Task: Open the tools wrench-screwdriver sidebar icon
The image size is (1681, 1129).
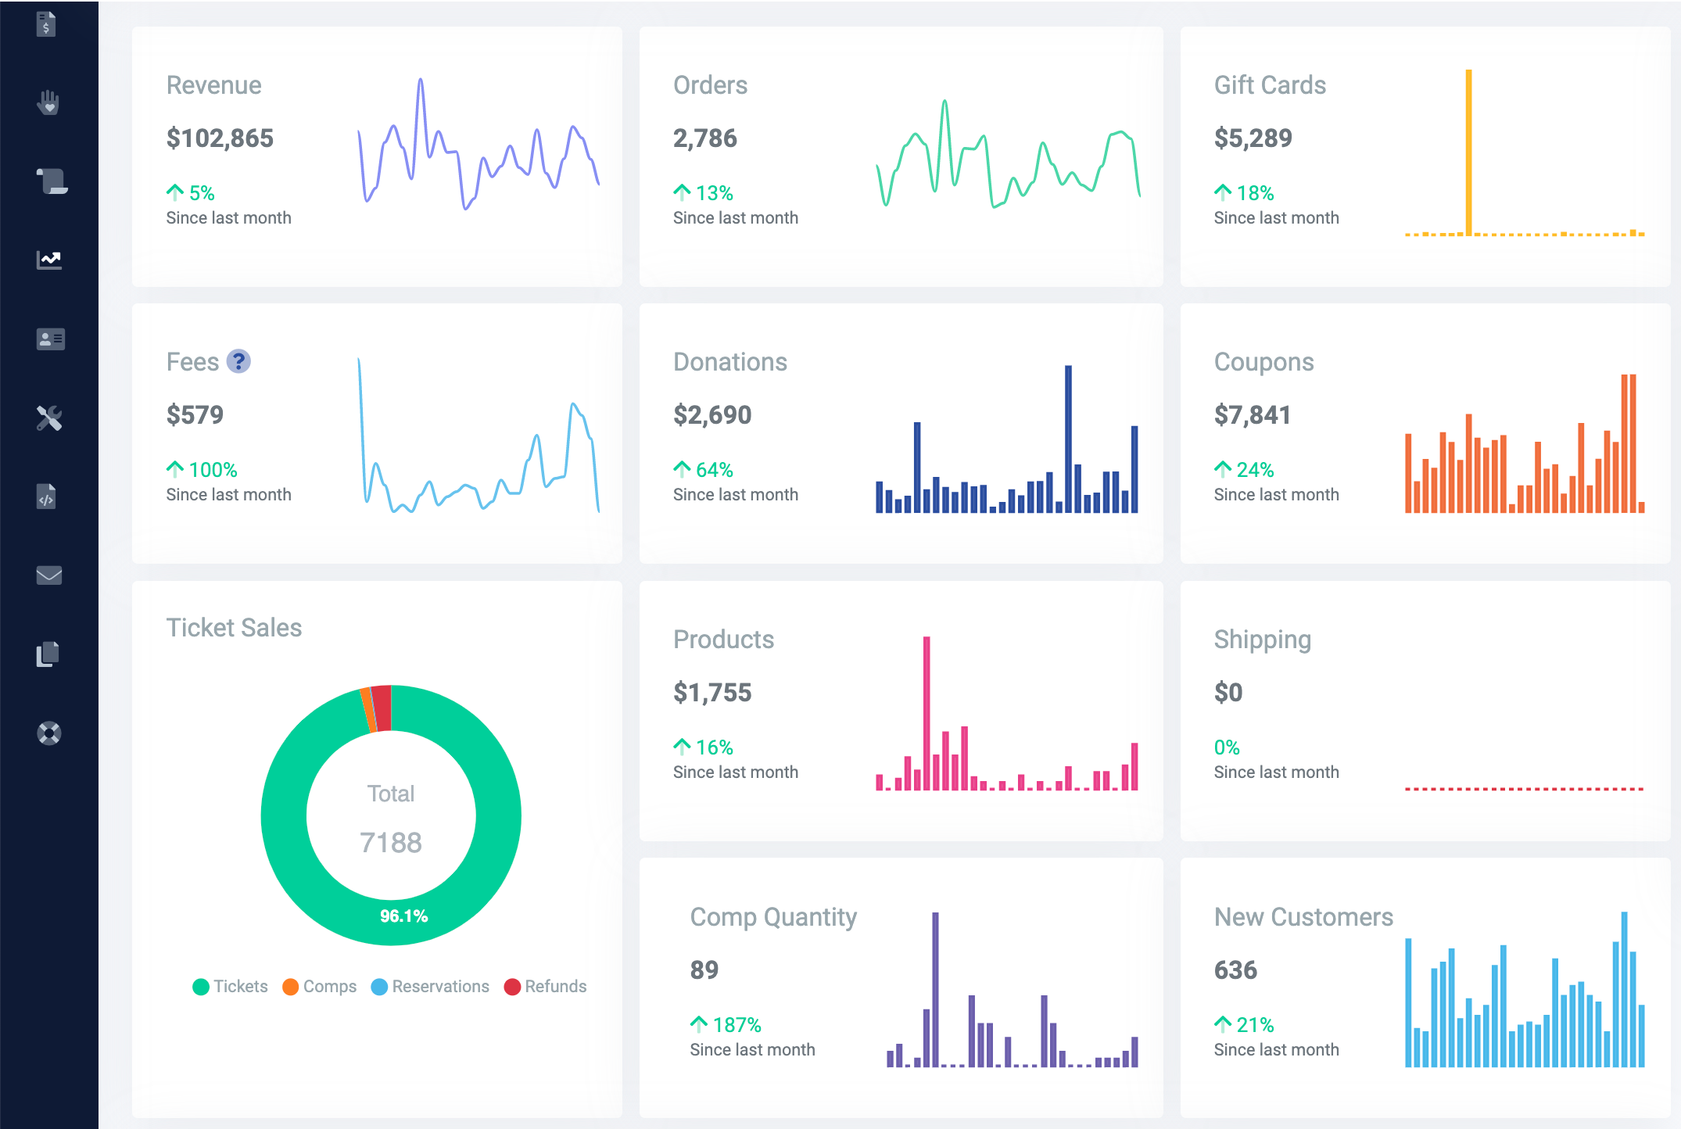Action: coord(49,418)
